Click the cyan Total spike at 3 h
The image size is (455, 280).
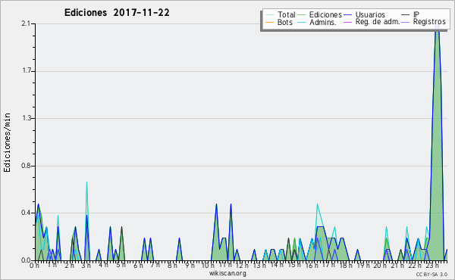tap(86, 200)
